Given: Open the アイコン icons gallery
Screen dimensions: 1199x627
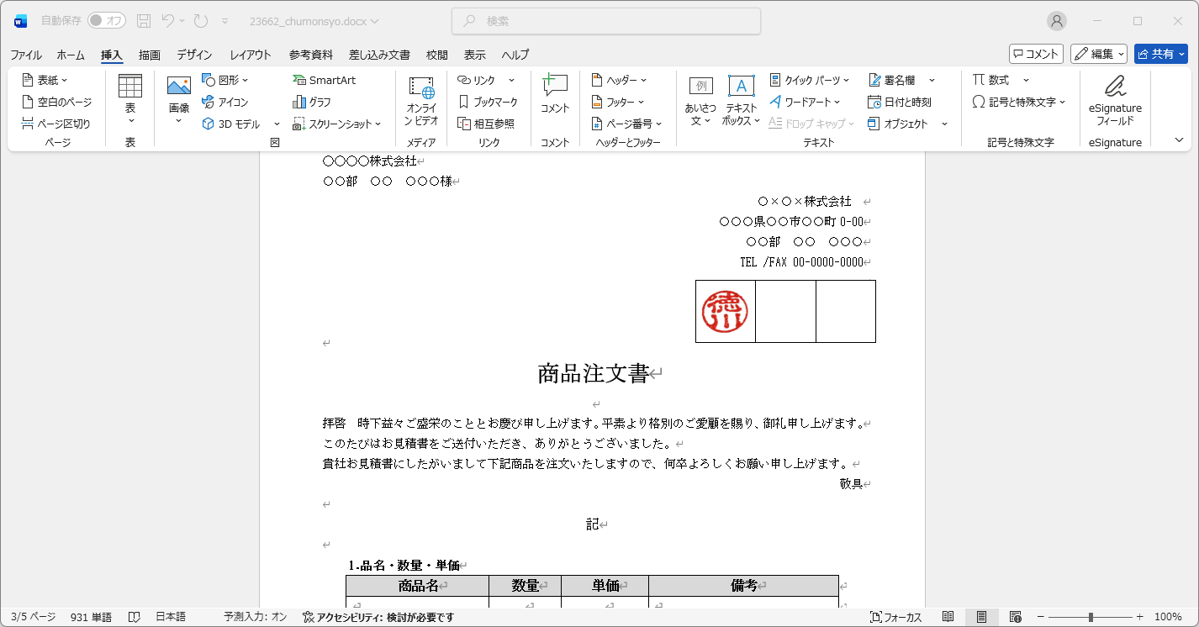Looking at the screenshot, I should click(x=224, y=102).
